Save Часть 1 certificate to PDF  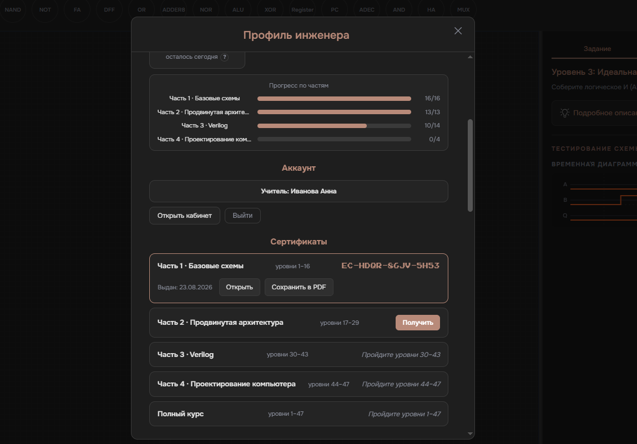[299, 287]
